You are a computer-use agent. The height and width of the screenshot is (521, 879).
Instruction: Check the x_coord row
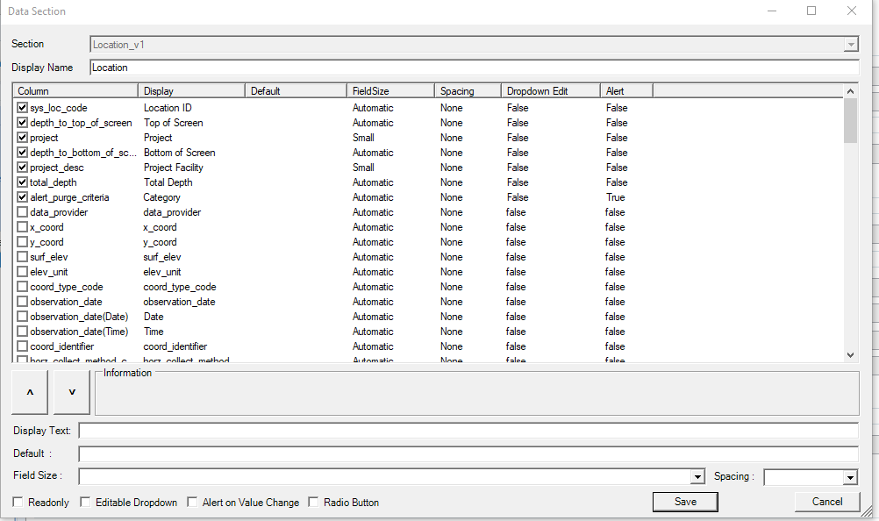(x=22, y=226)
